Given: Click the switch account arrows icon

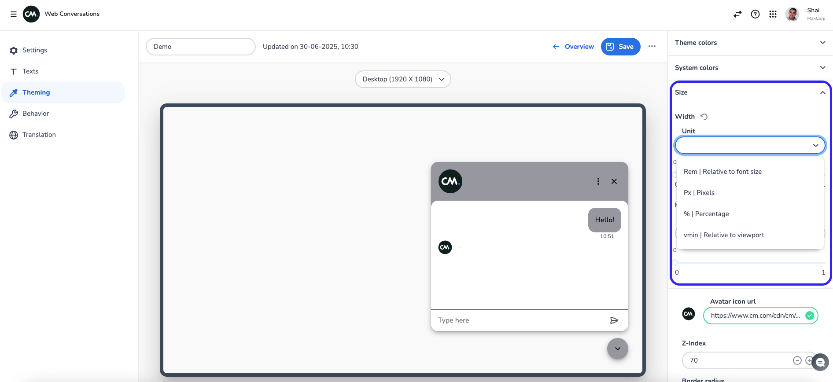Looking at the screenshot, I should click(x=737, y=14).
